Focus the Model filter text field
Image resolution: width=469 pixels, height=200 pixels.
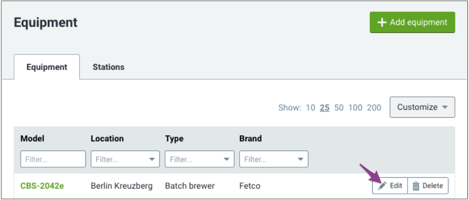point(53,159)
